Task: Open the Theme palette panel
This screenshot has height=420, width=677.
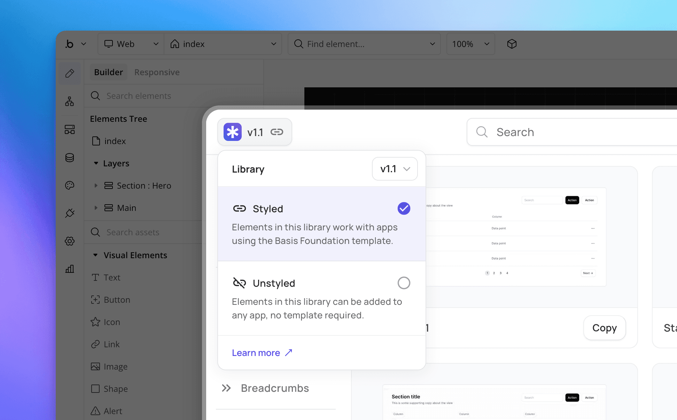Action: coord(70,185)
